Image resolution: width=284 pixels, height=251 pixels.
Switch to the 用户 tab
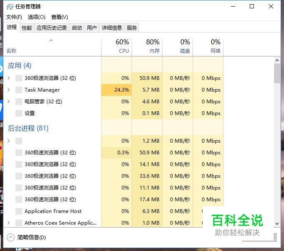(91, 28)
